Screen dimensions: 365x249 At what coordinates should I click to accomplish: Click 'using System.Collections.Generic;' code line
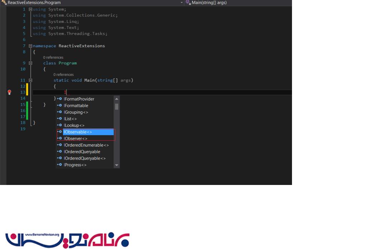(75, 15)
